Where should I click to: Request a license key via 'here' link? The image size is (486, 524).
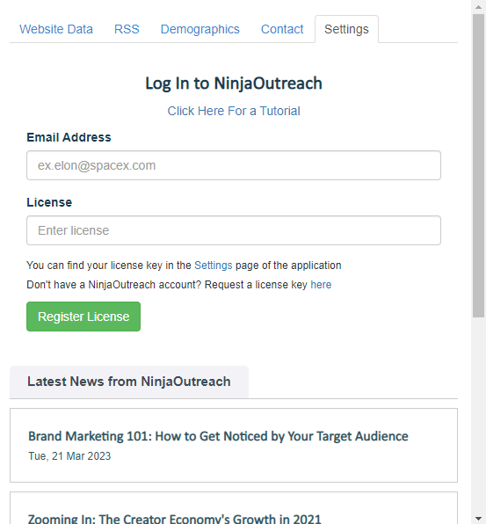coord(321,285)
